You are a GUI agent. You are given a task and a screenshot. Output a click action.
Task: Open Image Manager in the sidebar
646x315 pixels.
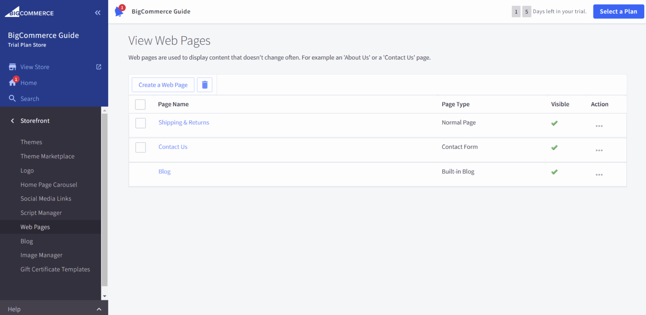[x=41, y=255]
